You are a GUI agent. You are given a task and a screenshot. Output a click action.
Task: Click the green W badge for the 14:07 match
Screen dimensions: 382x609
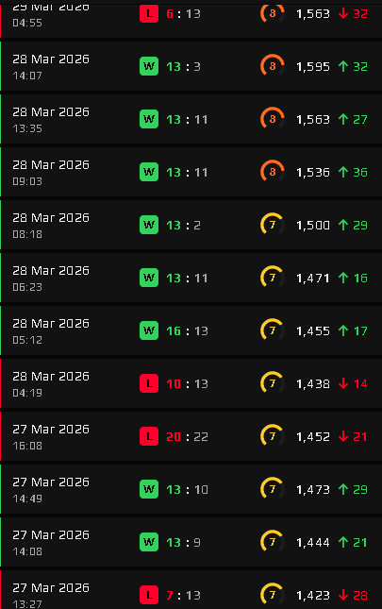coord(149,66)
